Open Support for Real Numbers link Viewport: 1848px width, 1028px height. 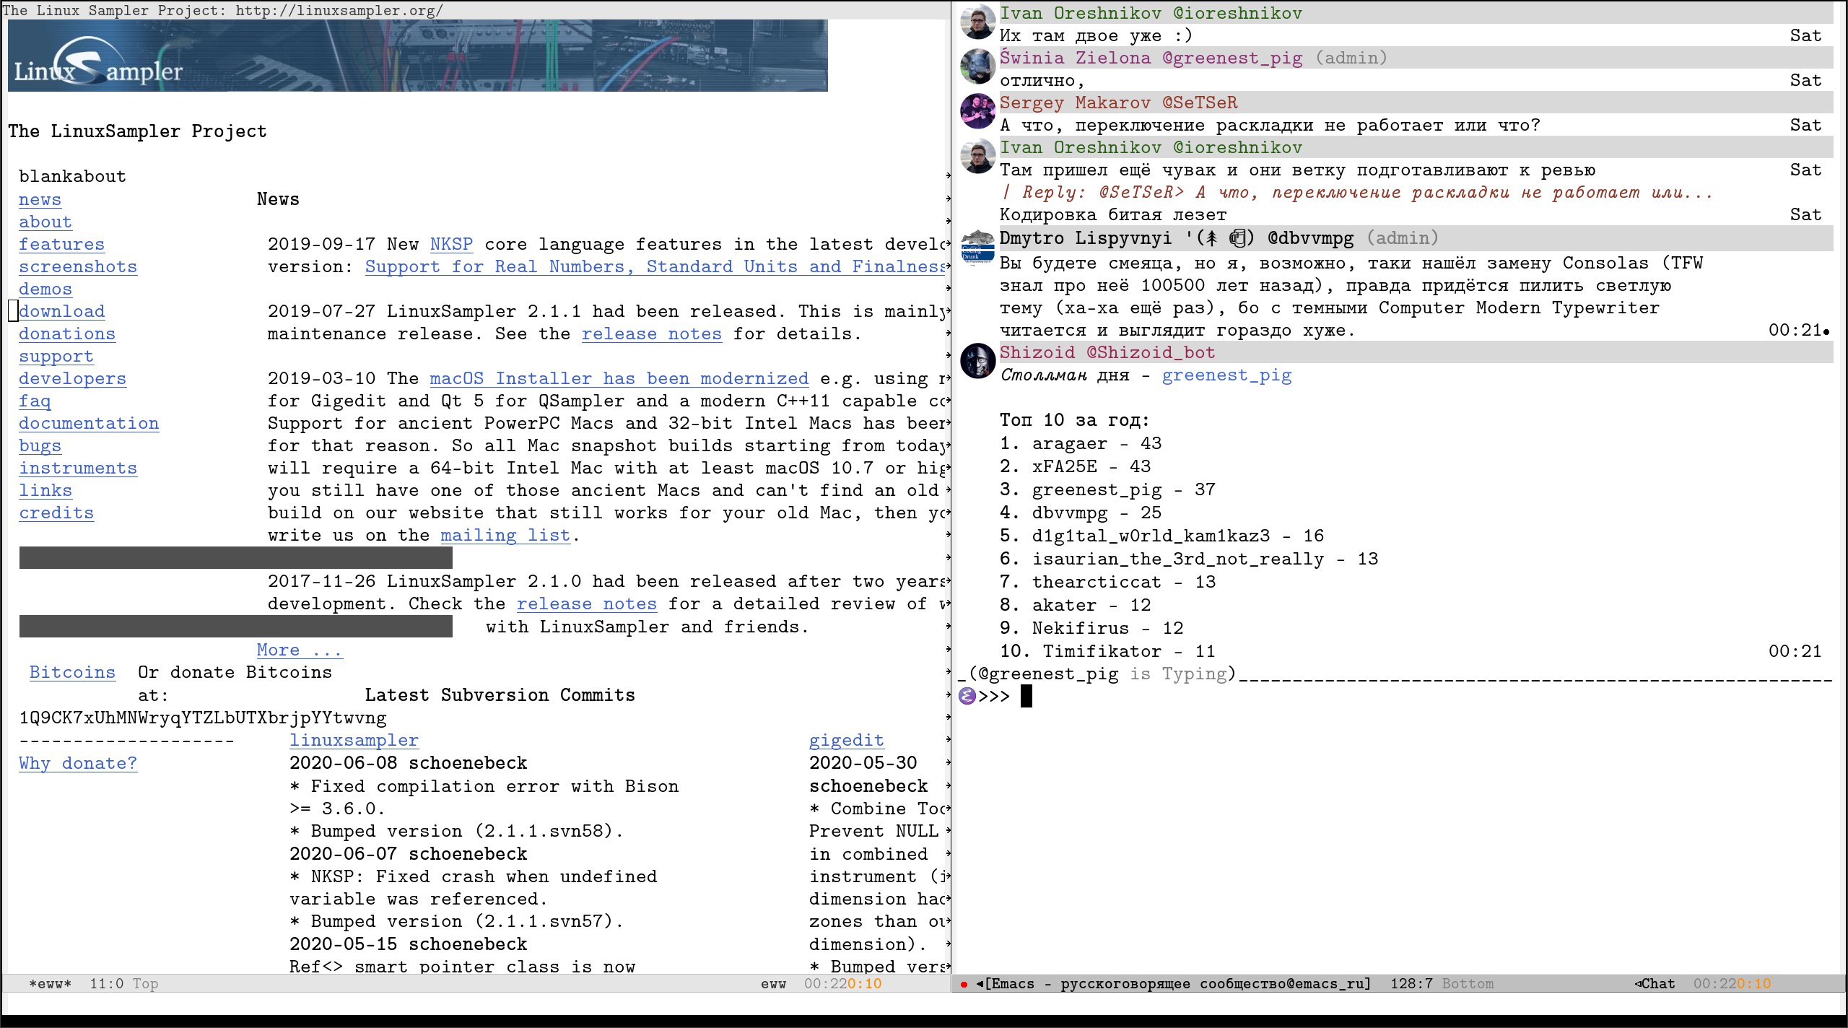pyautogui.click(x=655, y=266)
